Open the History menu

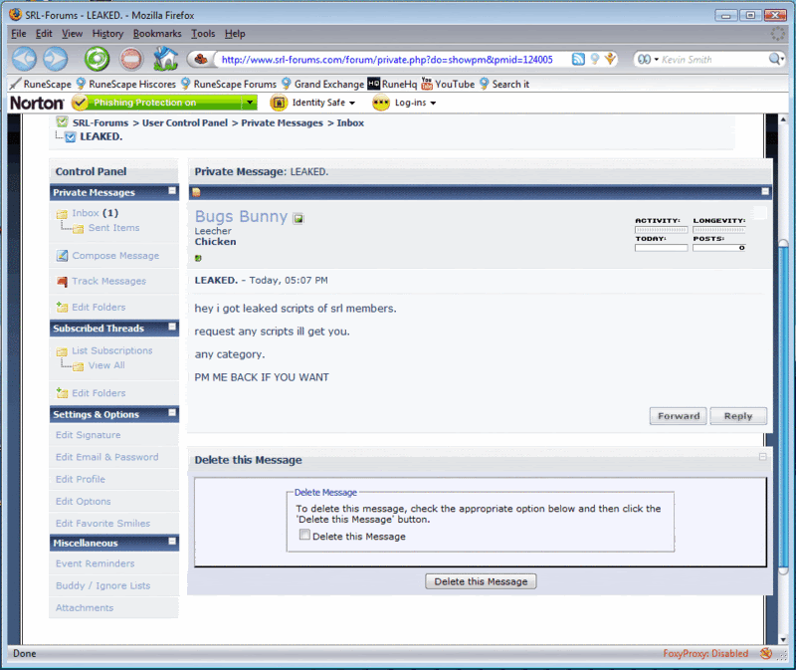107,34
